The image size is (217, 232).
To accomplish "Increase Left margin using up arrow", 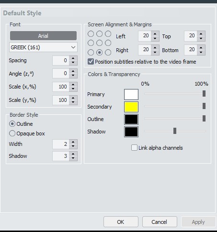I will (x=155, y=33).
